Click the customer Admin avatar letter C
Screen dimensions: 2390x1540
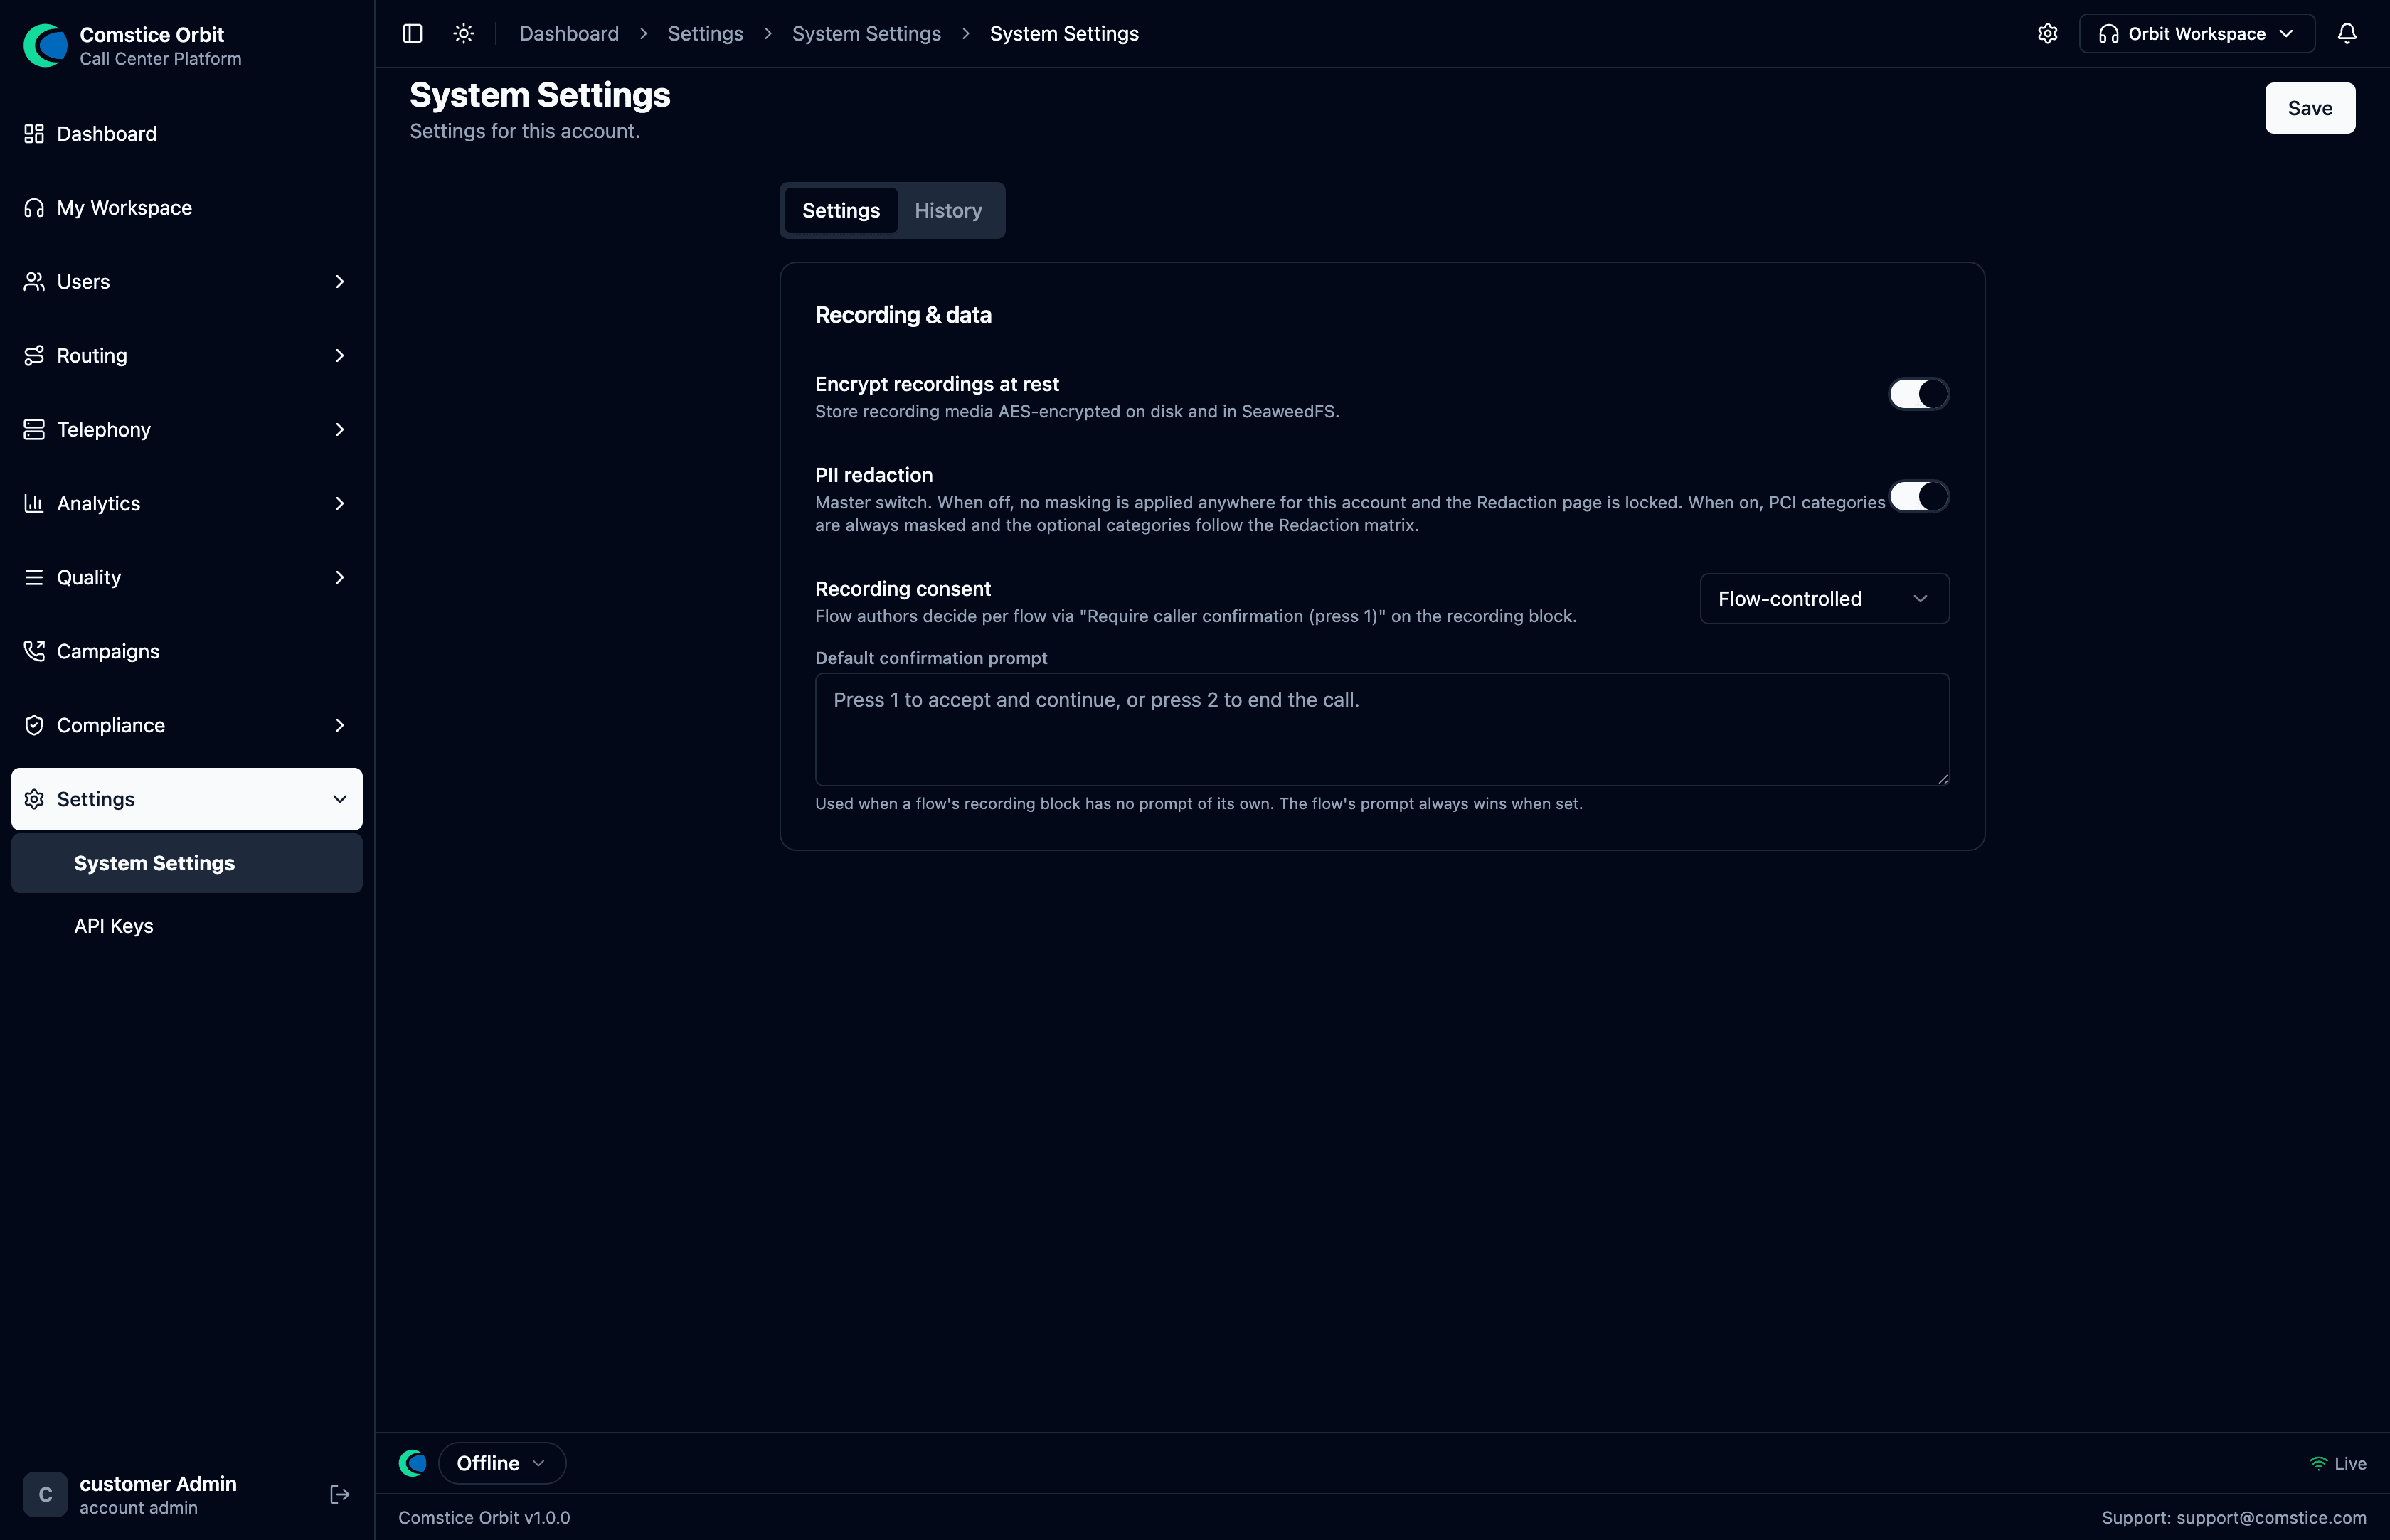point(45,1495)
